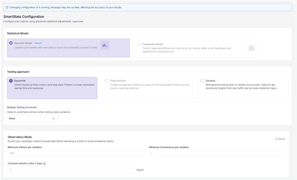Click the chevron in None dropdown

54,119
